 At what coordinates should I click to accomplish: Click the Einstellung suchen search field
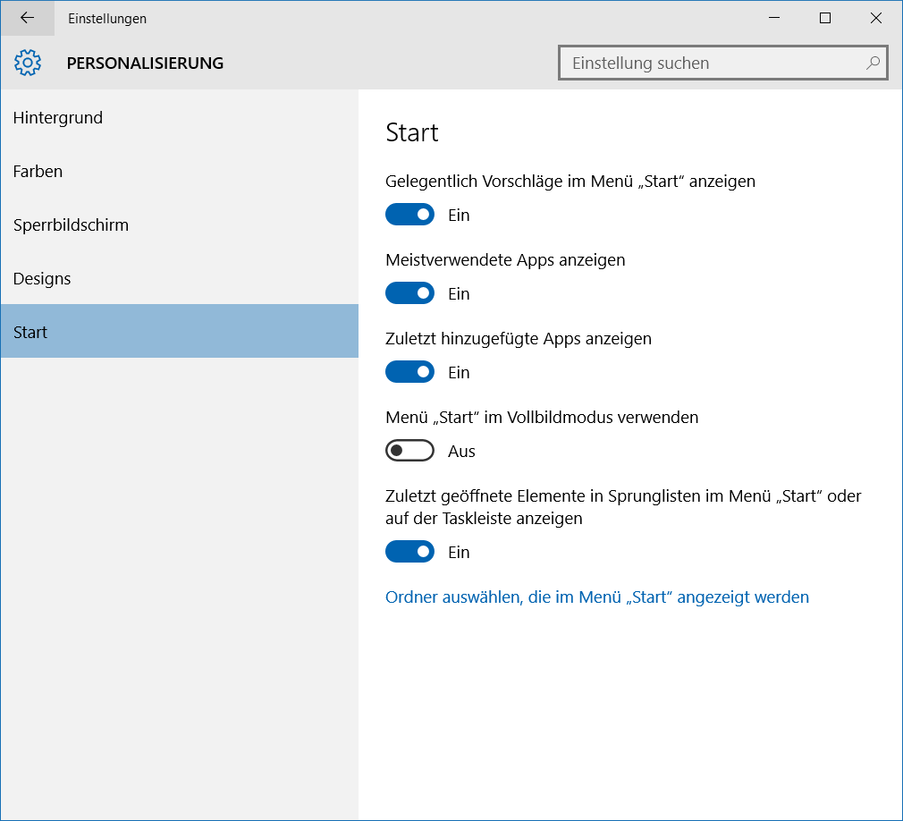pos(711,63)
